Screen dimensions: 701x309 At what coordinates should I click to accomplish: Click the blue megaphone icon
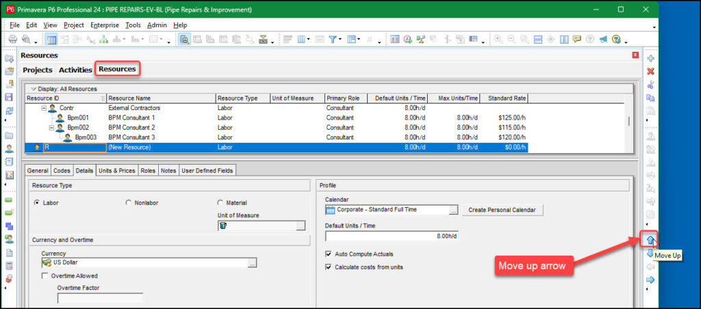604,39
